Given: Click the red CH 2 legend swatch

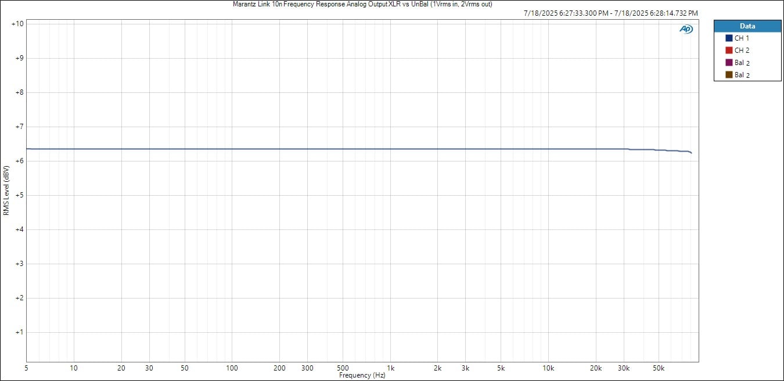Looking at the screenshot, I should [x=729, y=51].
